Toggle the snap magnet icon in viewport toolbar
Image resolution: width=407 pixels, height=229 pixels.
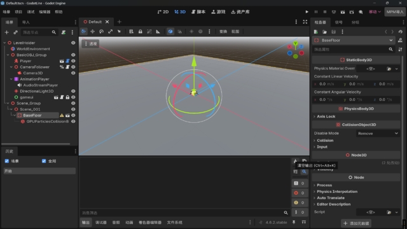[179, 31]
